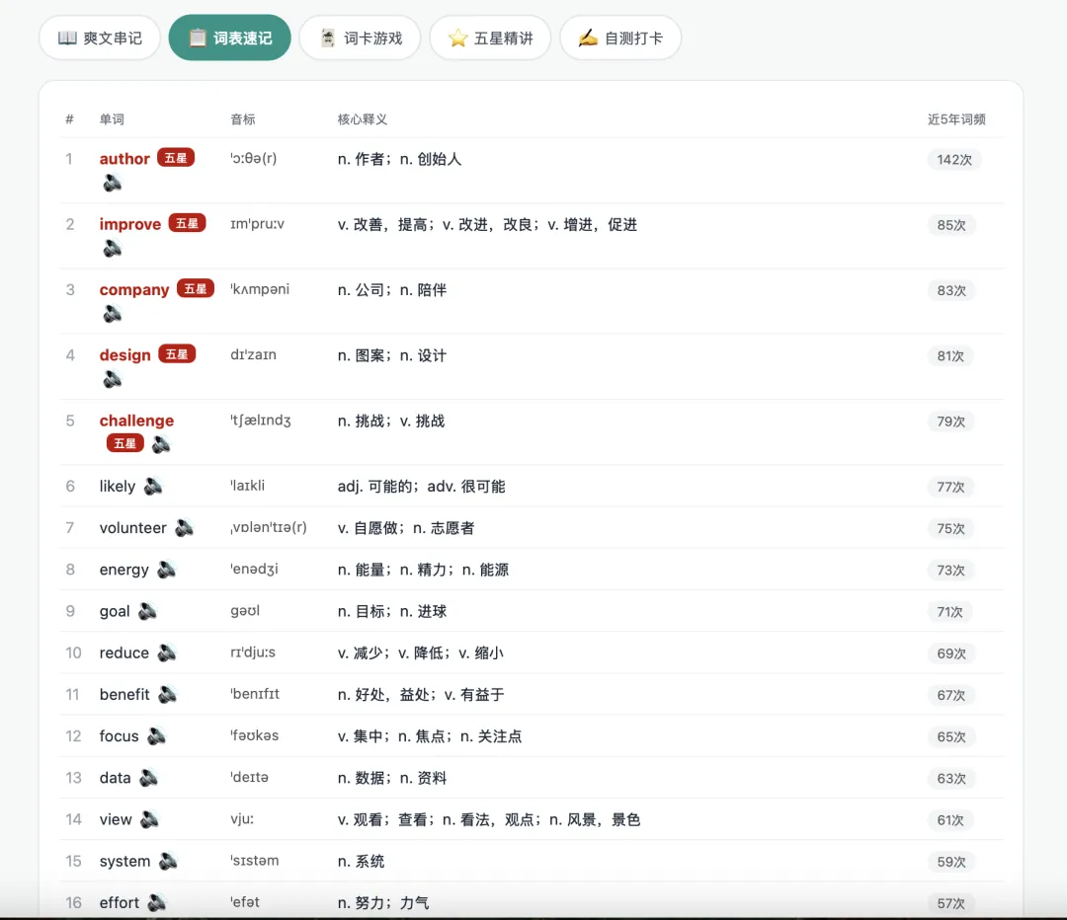Click the 69次 frequency badge
The height and width of the screenshot is (920, 1067).
[951, 653]
